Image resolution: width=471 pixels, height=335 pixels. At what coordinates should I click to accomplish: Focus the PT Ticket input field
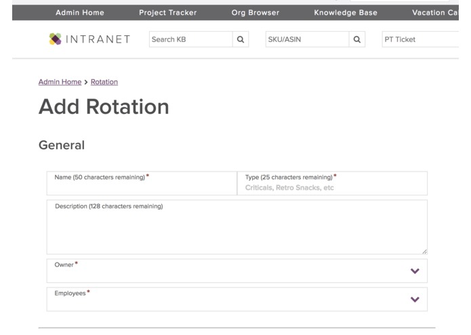point(420,39)
